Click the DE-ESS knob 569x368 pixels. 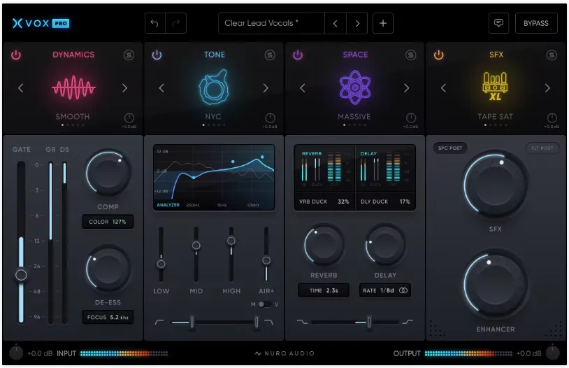pyautogui.click(x=108, y=269)
